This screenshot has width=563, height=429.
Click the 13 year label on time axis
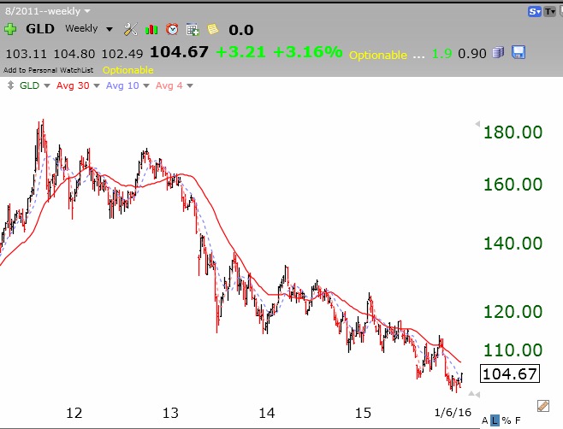170,414
